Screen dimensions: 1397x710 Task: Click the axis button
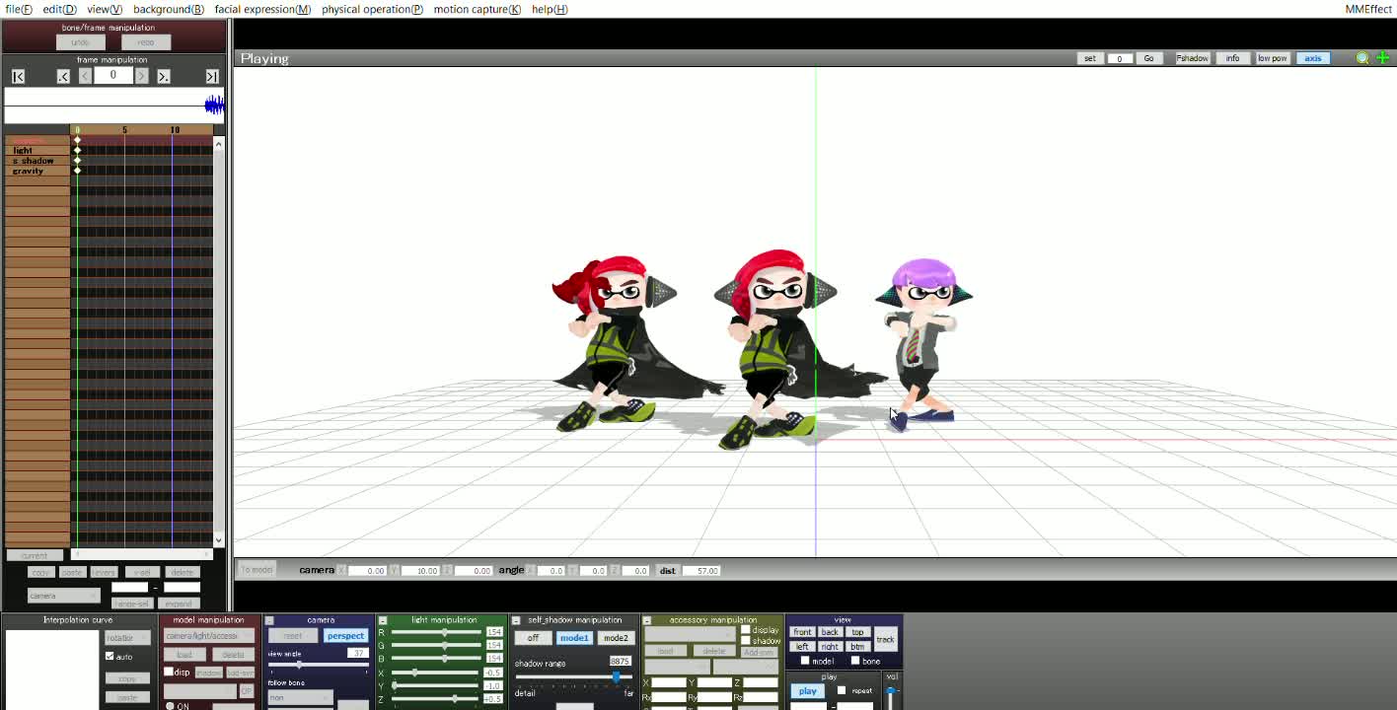coord(1312,58)
